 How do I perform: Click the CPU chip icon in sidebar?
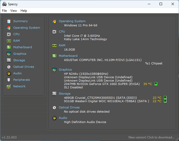pos(9,34)
